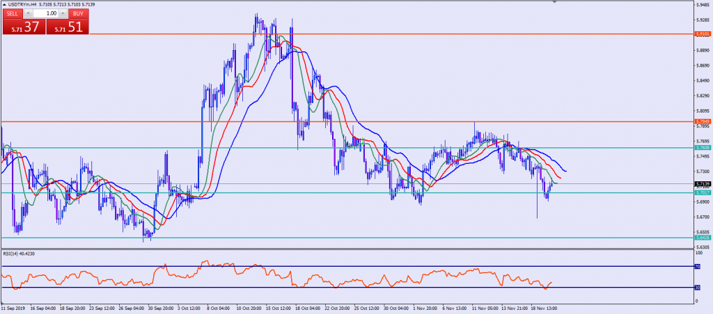Click the chart shift triangle marker at top

tap(555, 3)
